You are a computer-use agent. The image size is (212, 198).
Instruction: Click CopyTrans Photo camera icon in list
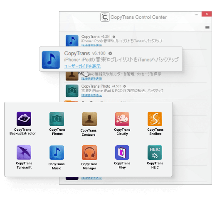(72, 91)
